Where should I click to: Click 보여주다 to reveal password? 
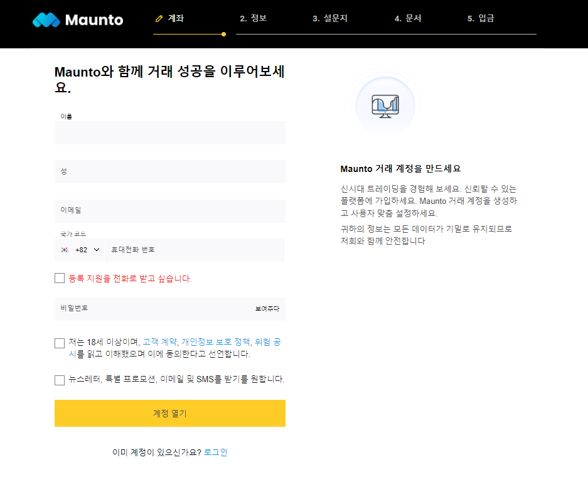coord(267,309)
